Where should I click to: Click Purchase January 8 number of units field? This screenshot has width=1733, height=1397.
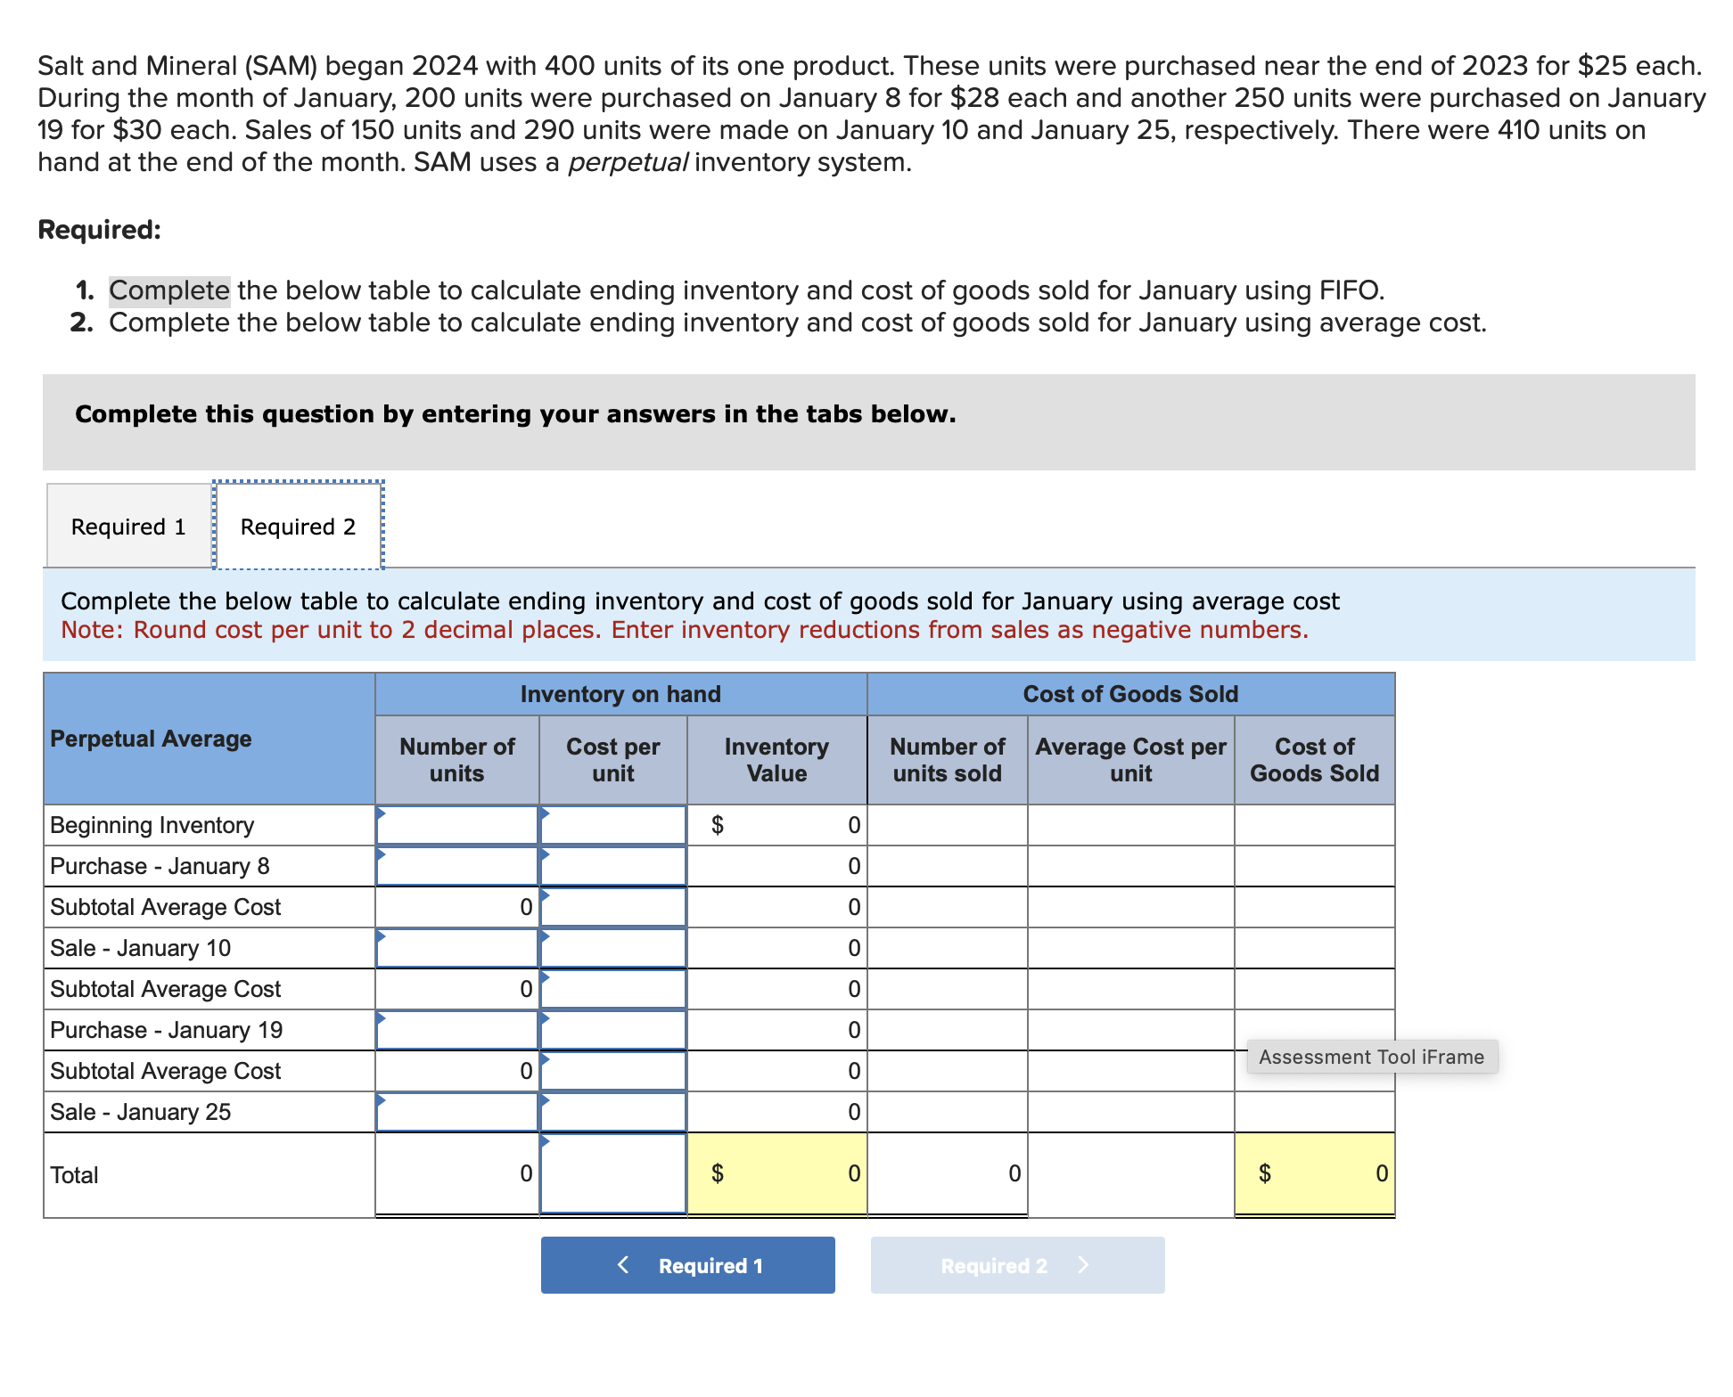456,866
